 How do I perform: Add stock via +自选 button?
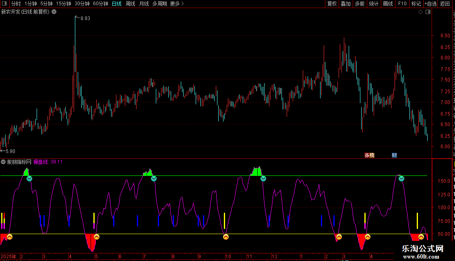pyautogui.click(x=430, y=4)
